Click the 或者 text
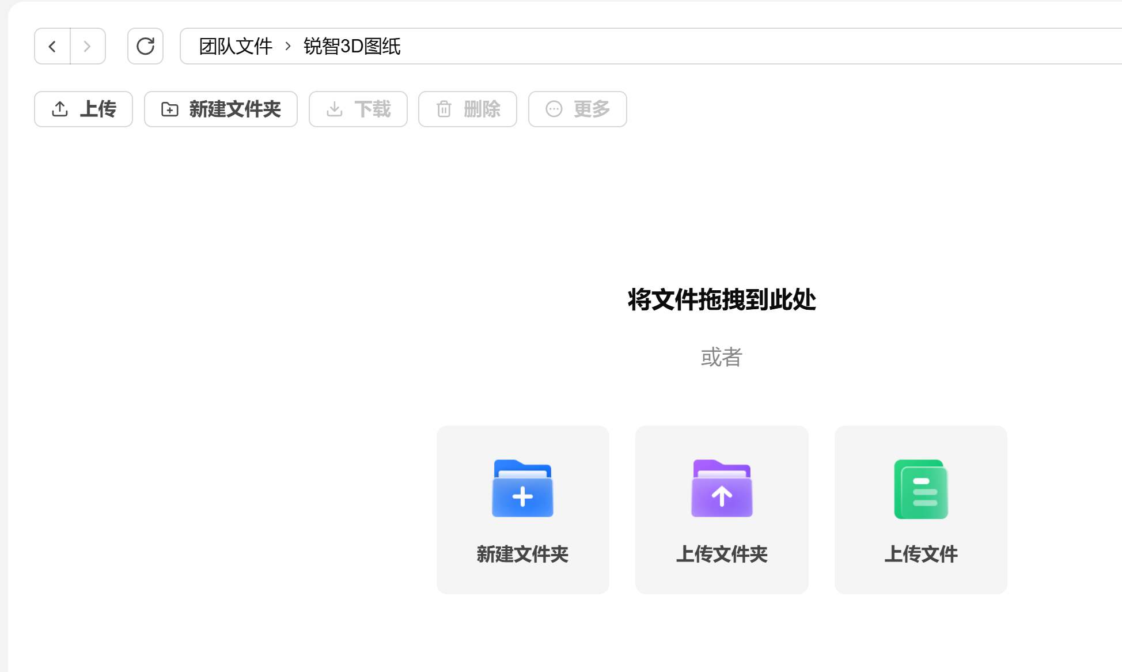The height and width of the screenshot is (672, 1122). 722,357
